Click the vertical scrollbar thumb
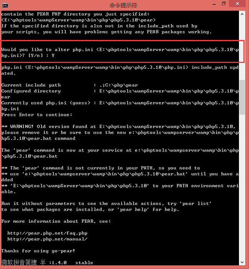 click(x=242, y=97)
